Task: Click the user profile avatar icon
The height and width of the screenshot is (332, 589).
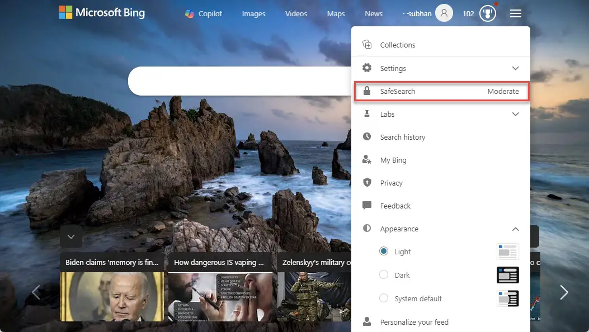Action: pos(444,13)
